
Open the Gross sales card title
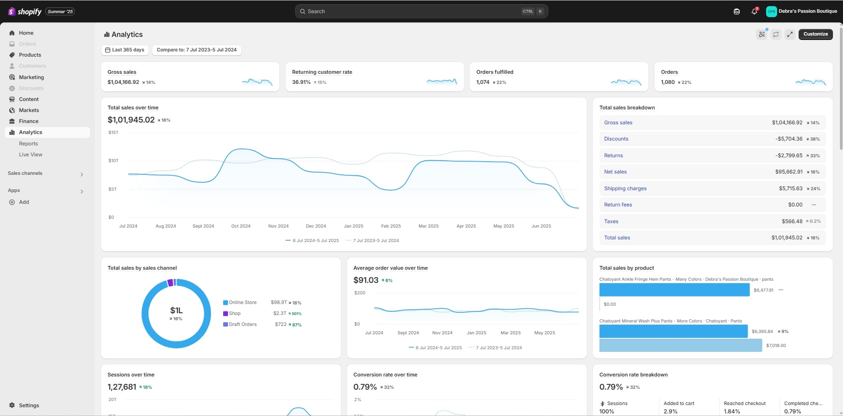click(122, 72)
